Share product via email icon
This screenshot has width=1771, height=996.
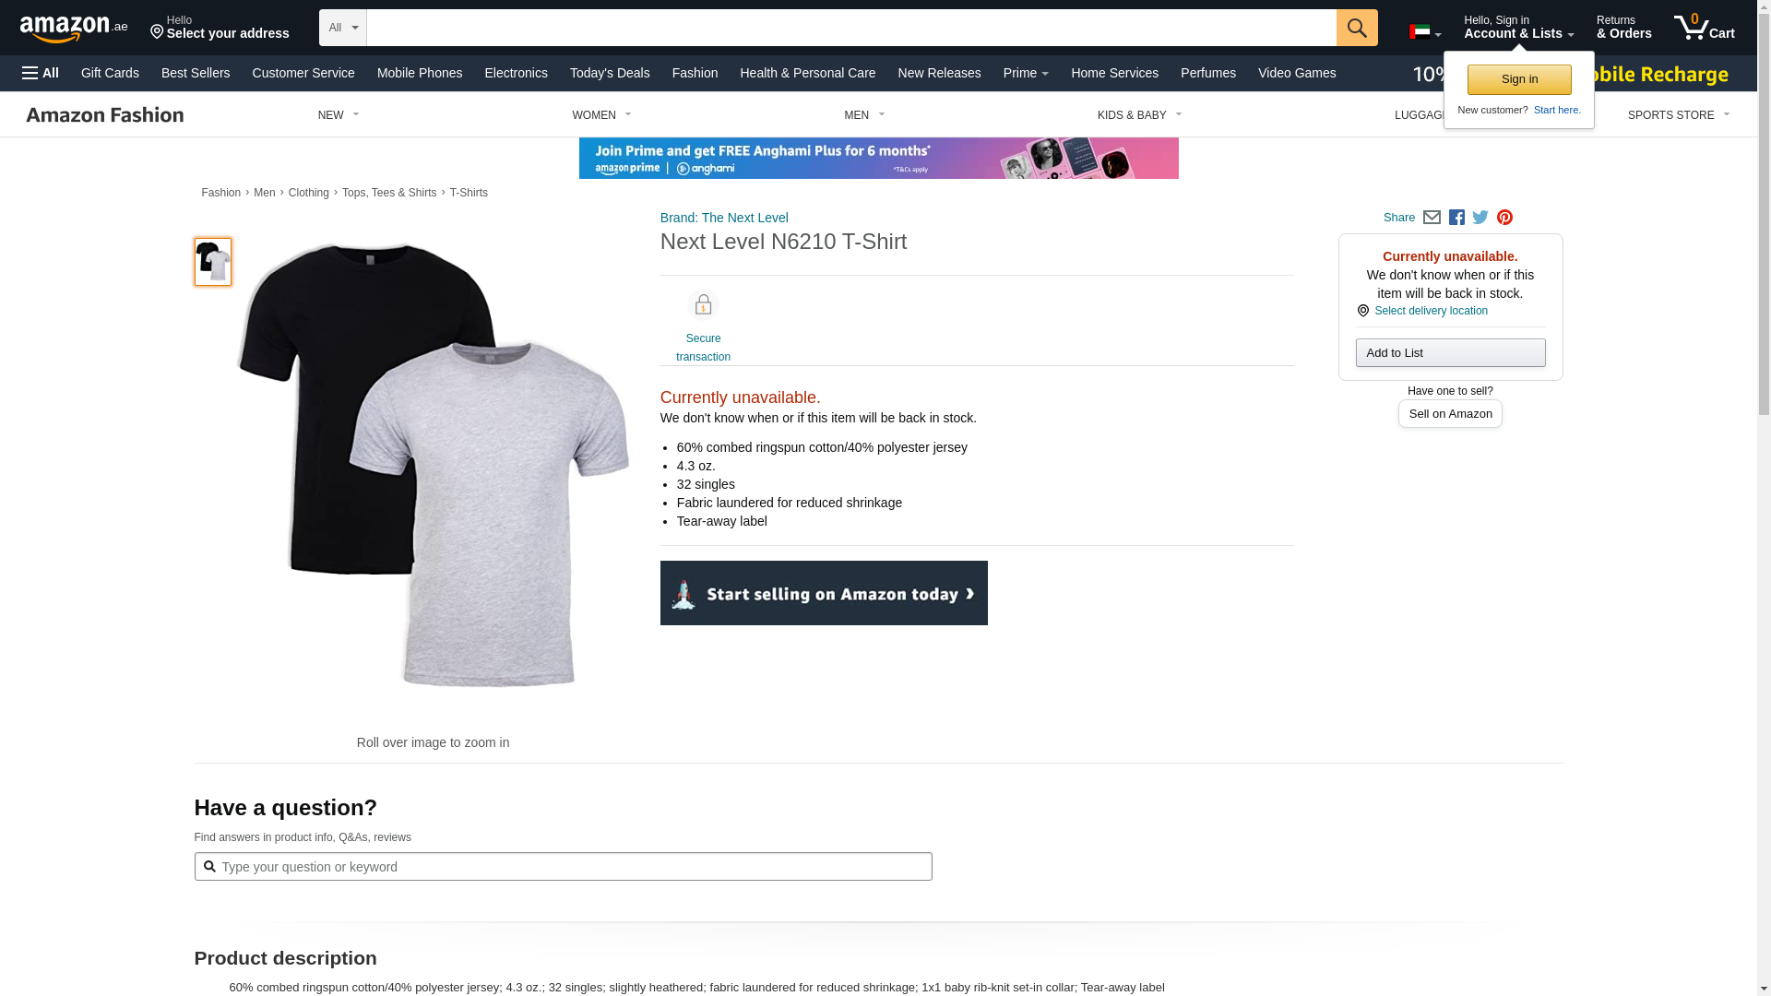(x=1432, y=218)
